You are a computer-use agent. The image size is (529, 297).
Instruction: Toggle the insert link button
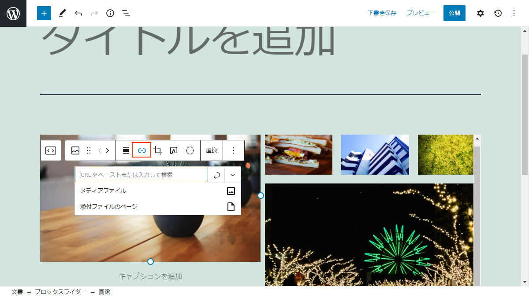pyautogui.click(x=142, y=150)
